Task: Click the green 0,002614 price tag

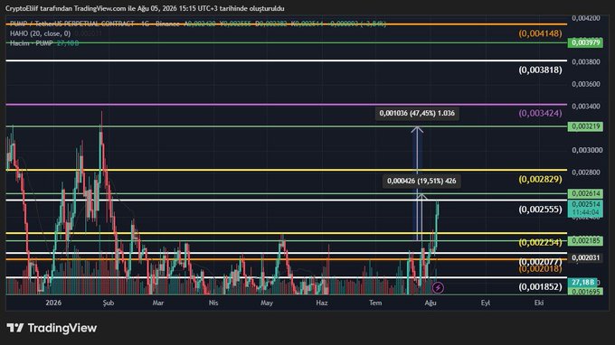Action: coord(585,193)
